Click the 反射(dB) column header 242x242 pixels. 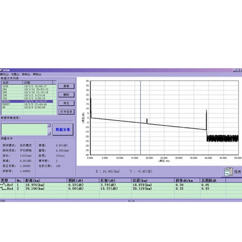[115, 181]
